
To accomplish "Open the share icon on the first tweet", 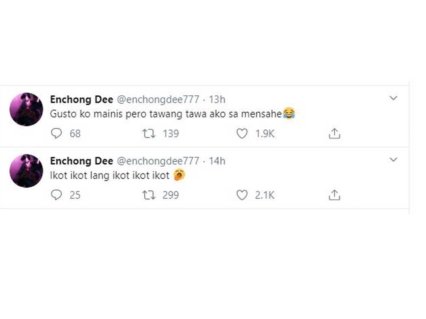I will [335, 133].
